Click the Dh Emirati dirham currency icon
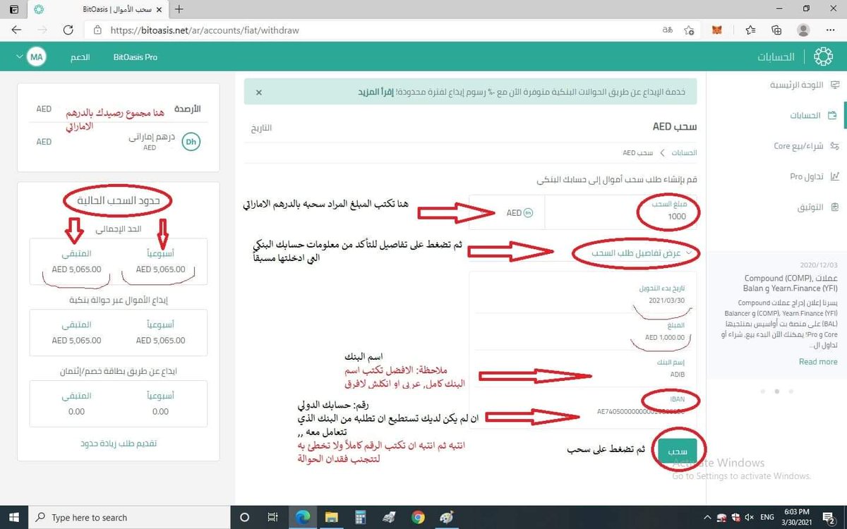Viewport: 847px width, 529px height. [191, 142]
